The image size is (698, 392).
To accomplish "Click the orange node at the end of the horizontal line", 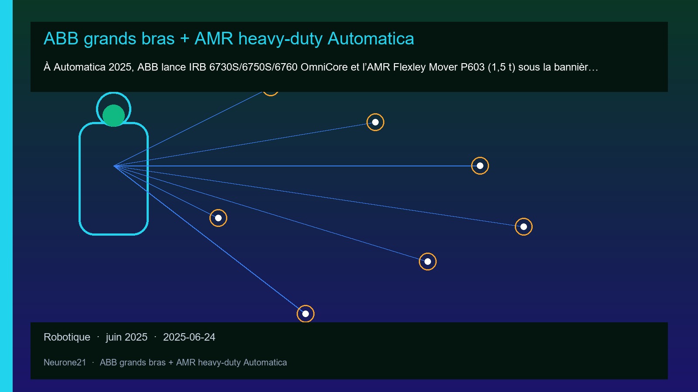I will [480, 166].
